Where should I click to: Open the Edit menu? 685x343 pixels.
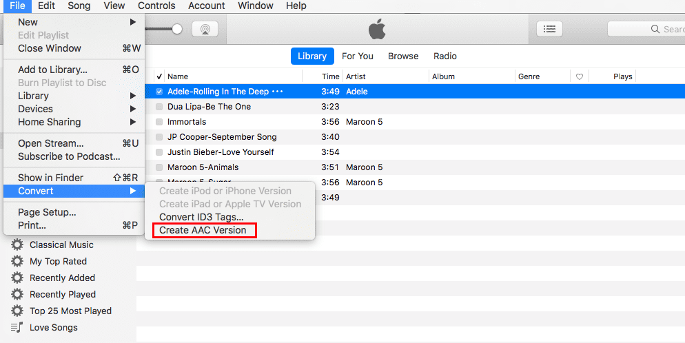point(46,6)
